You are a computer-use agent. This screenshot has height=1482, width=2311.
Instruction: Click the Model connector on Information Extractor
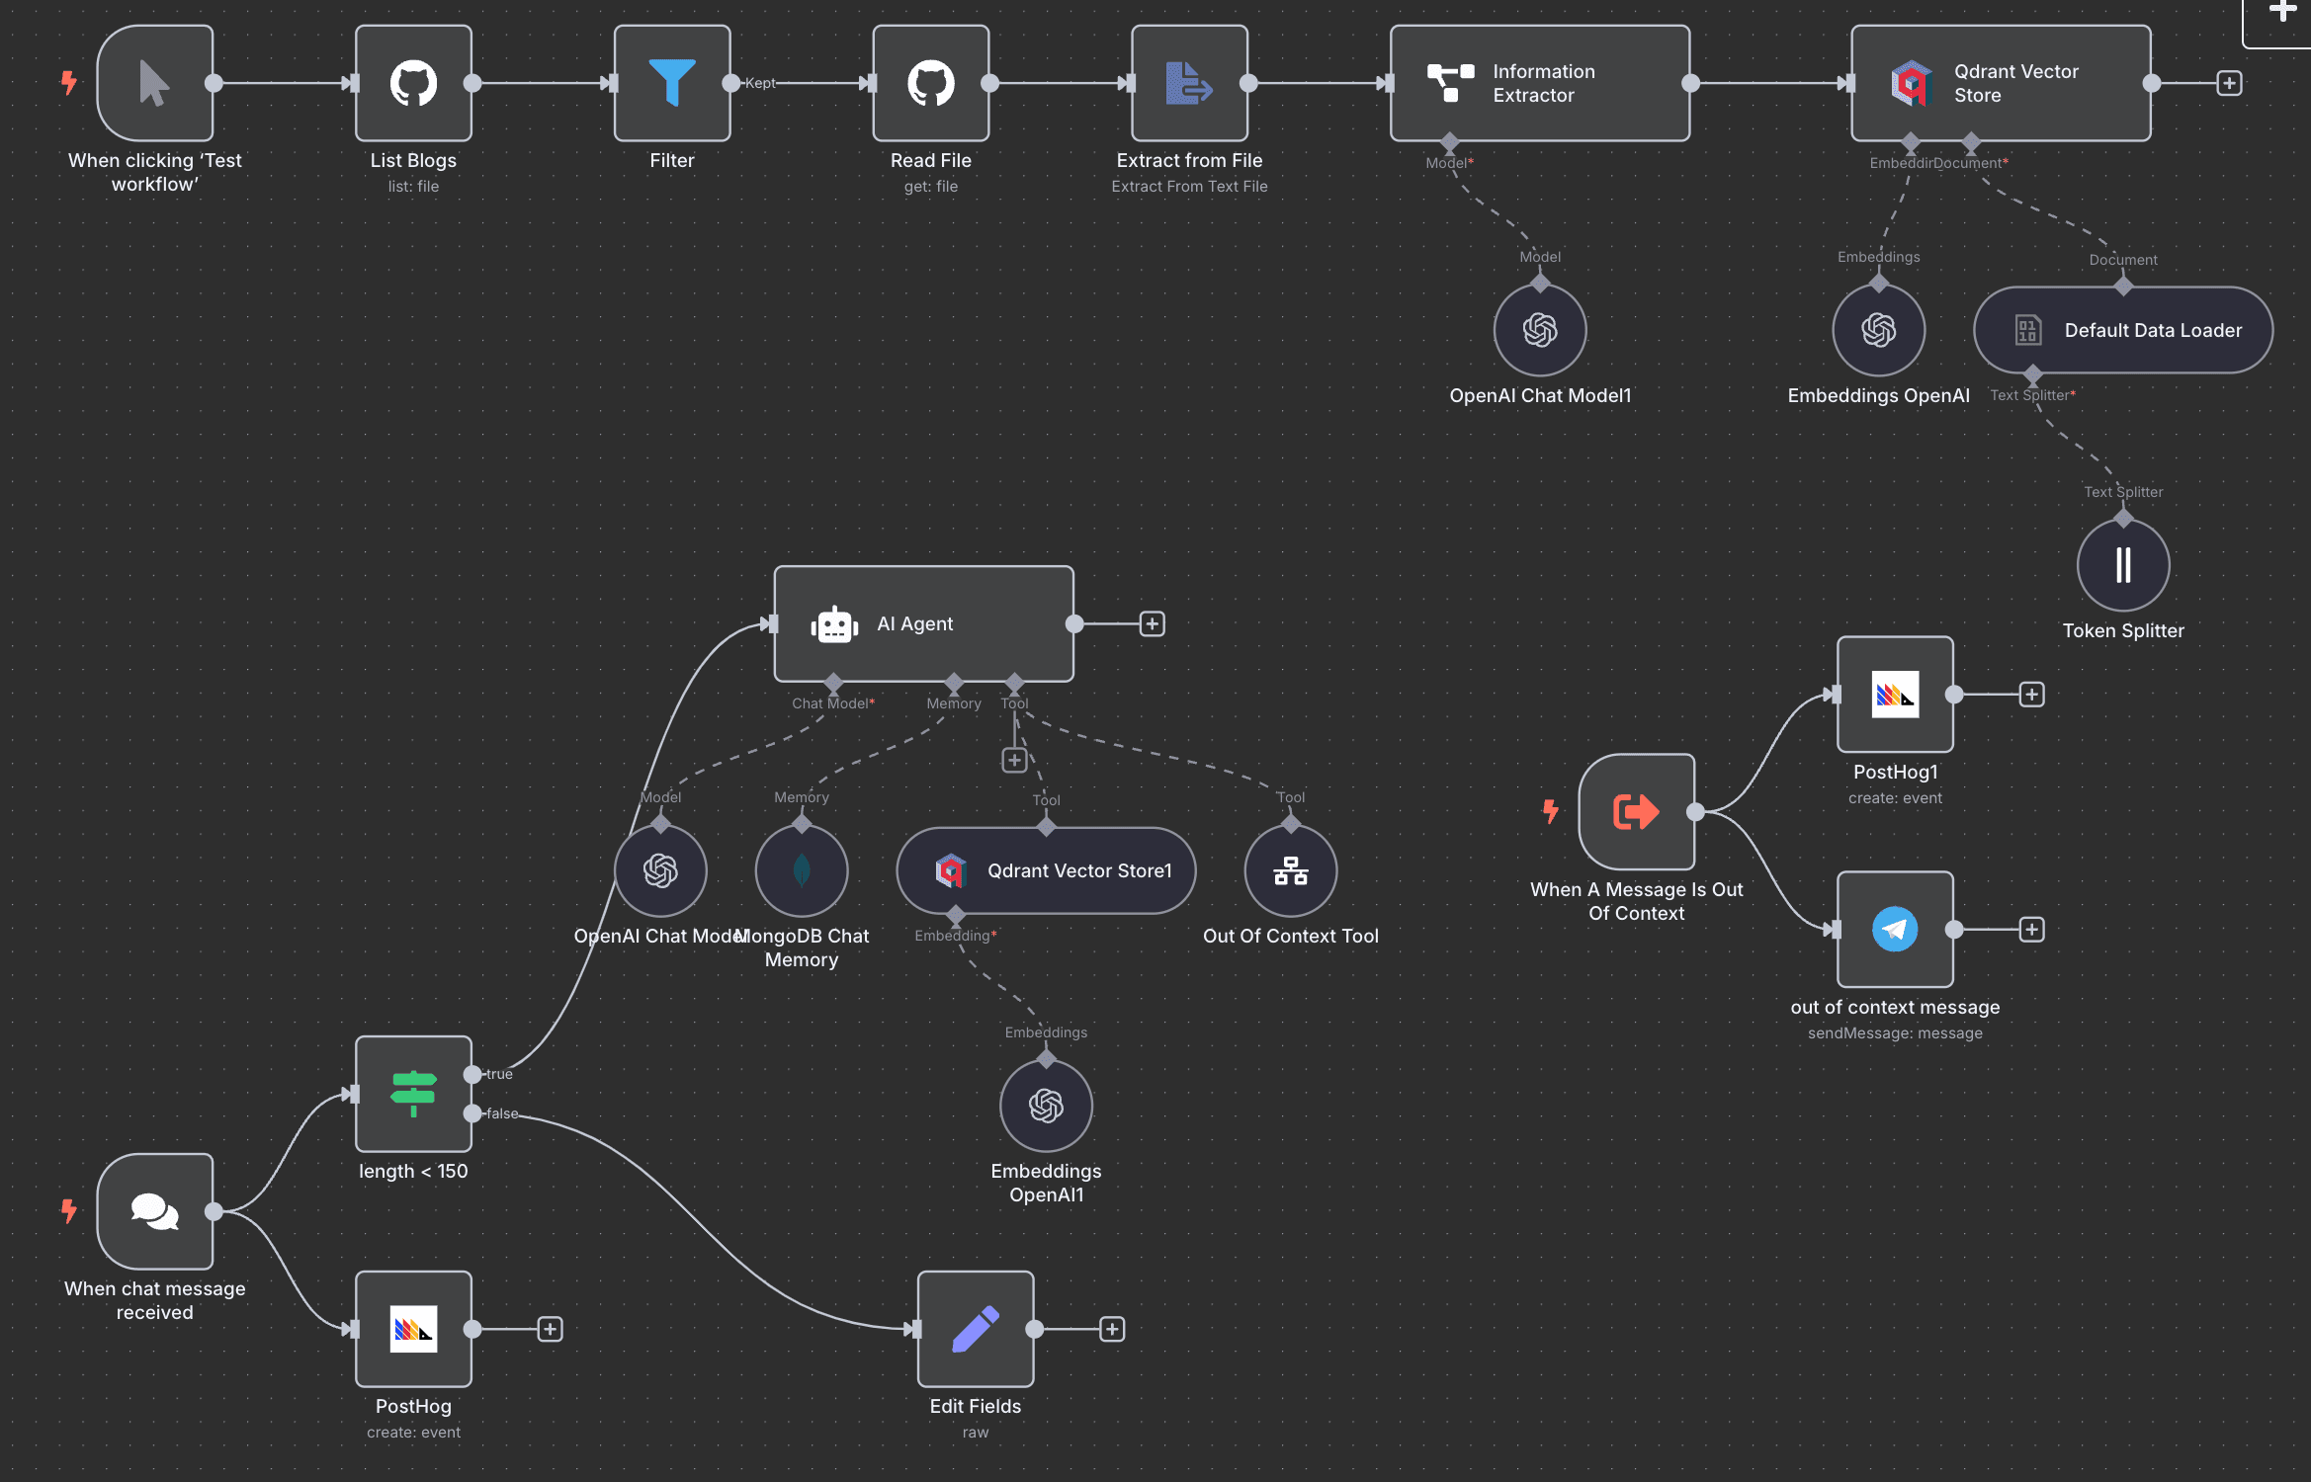(x=1449, y=142)
